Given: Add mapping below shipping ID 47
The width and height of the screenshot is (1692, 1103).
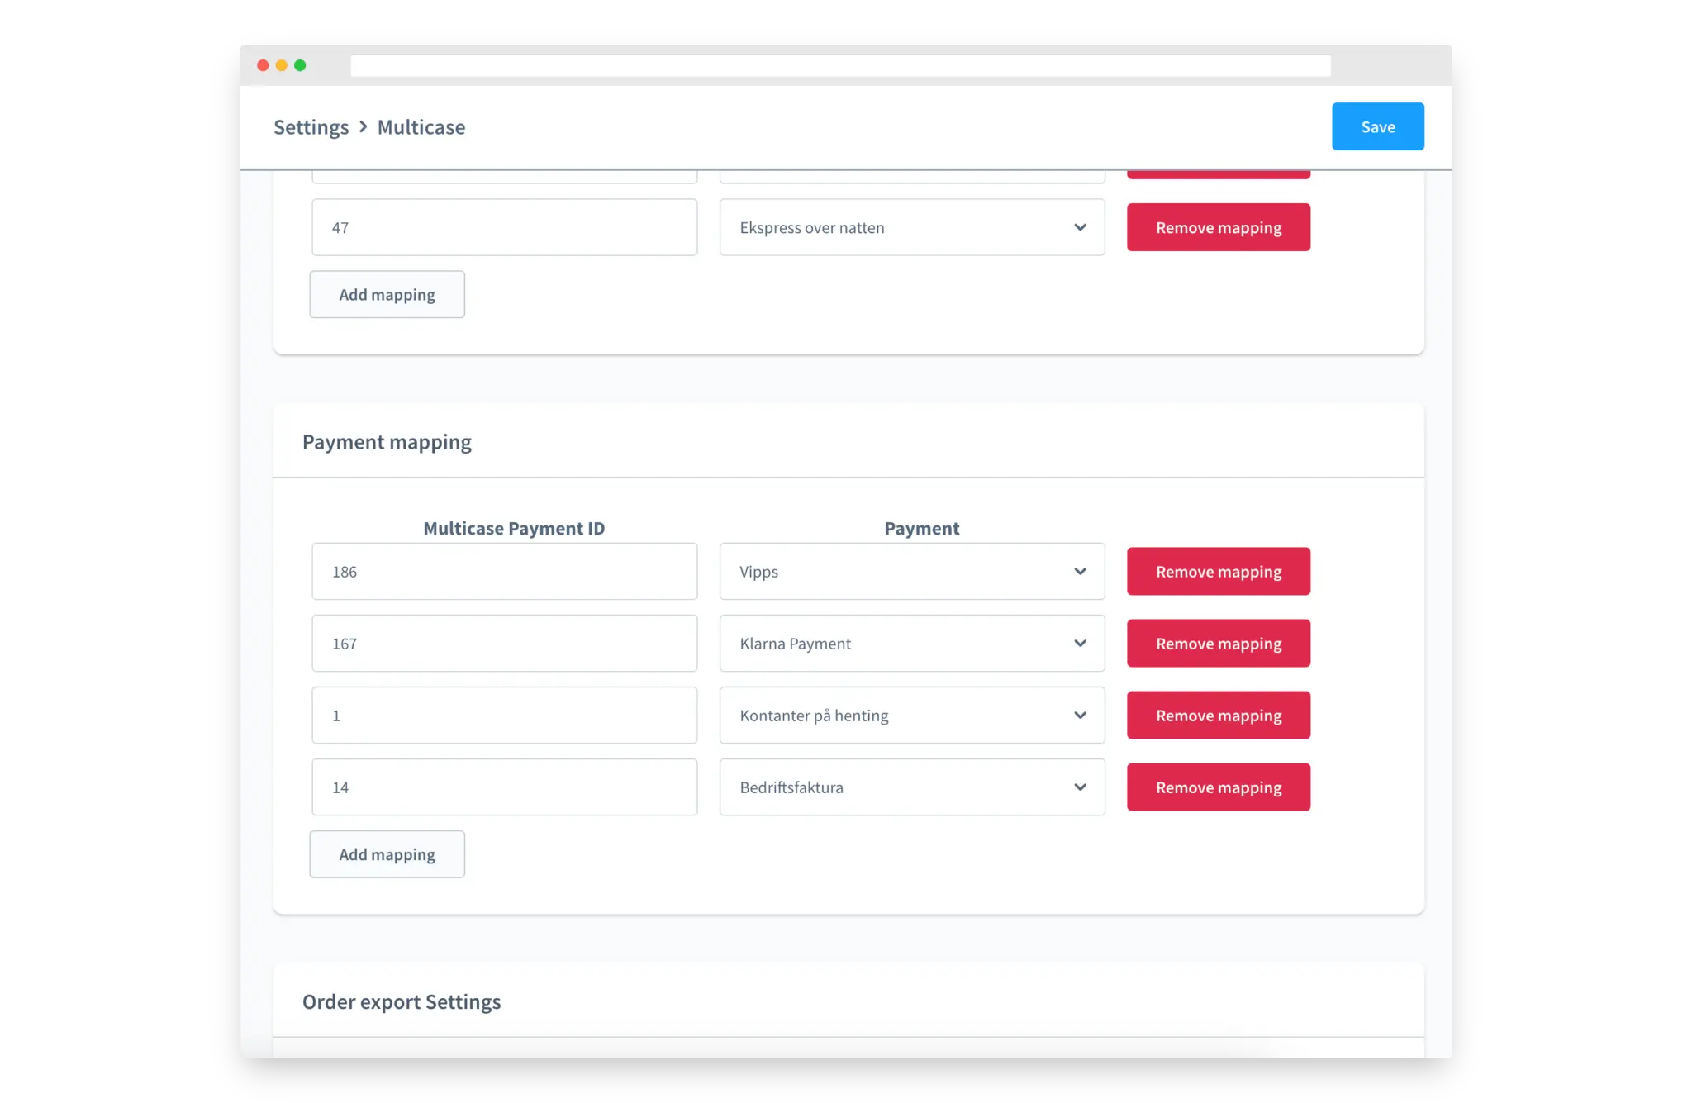Looking at the screenshot, I should [387, 295].
